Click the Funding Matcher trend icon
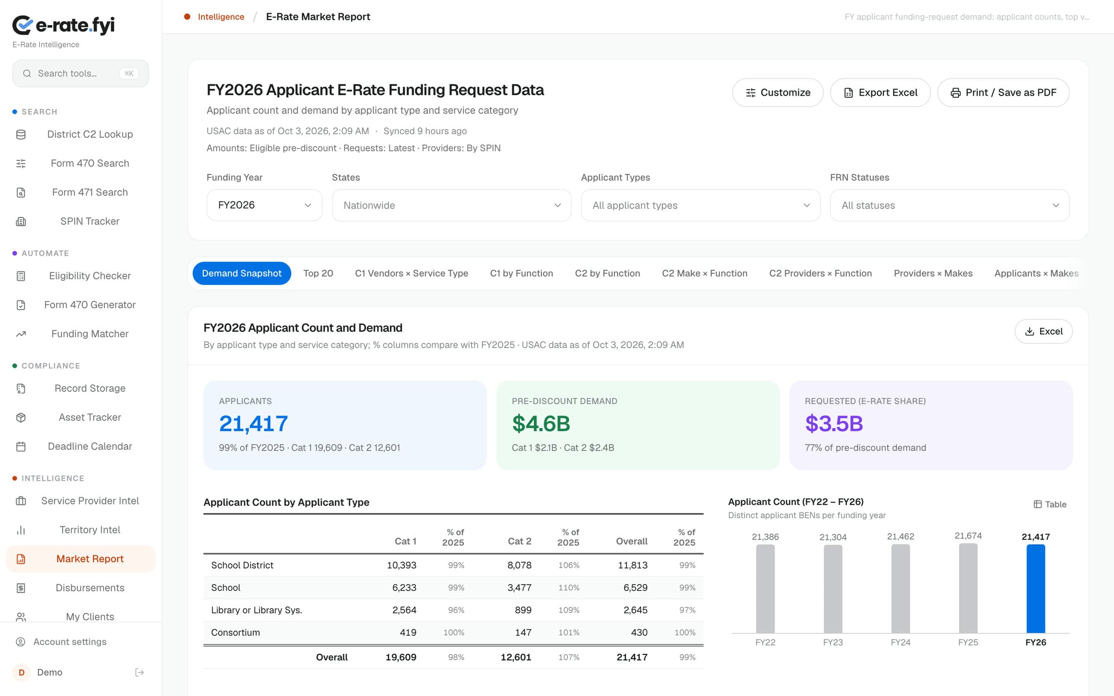Screen dimensions: 1114x696 click(21, 334)
